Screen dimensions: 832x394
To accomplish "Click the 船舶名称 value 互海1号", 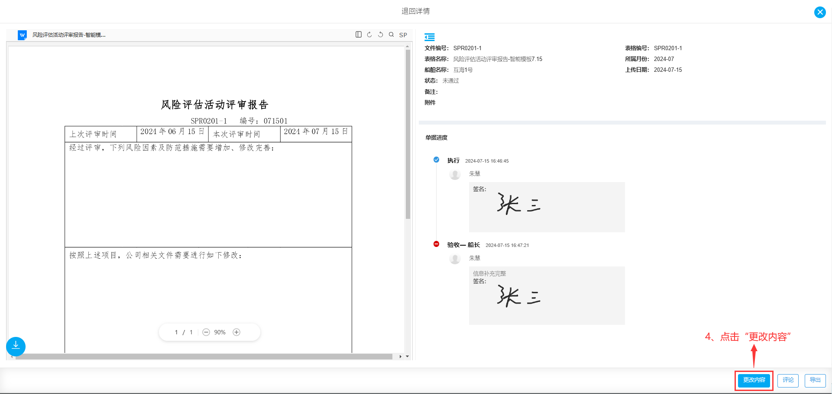I will coord(463,70).
